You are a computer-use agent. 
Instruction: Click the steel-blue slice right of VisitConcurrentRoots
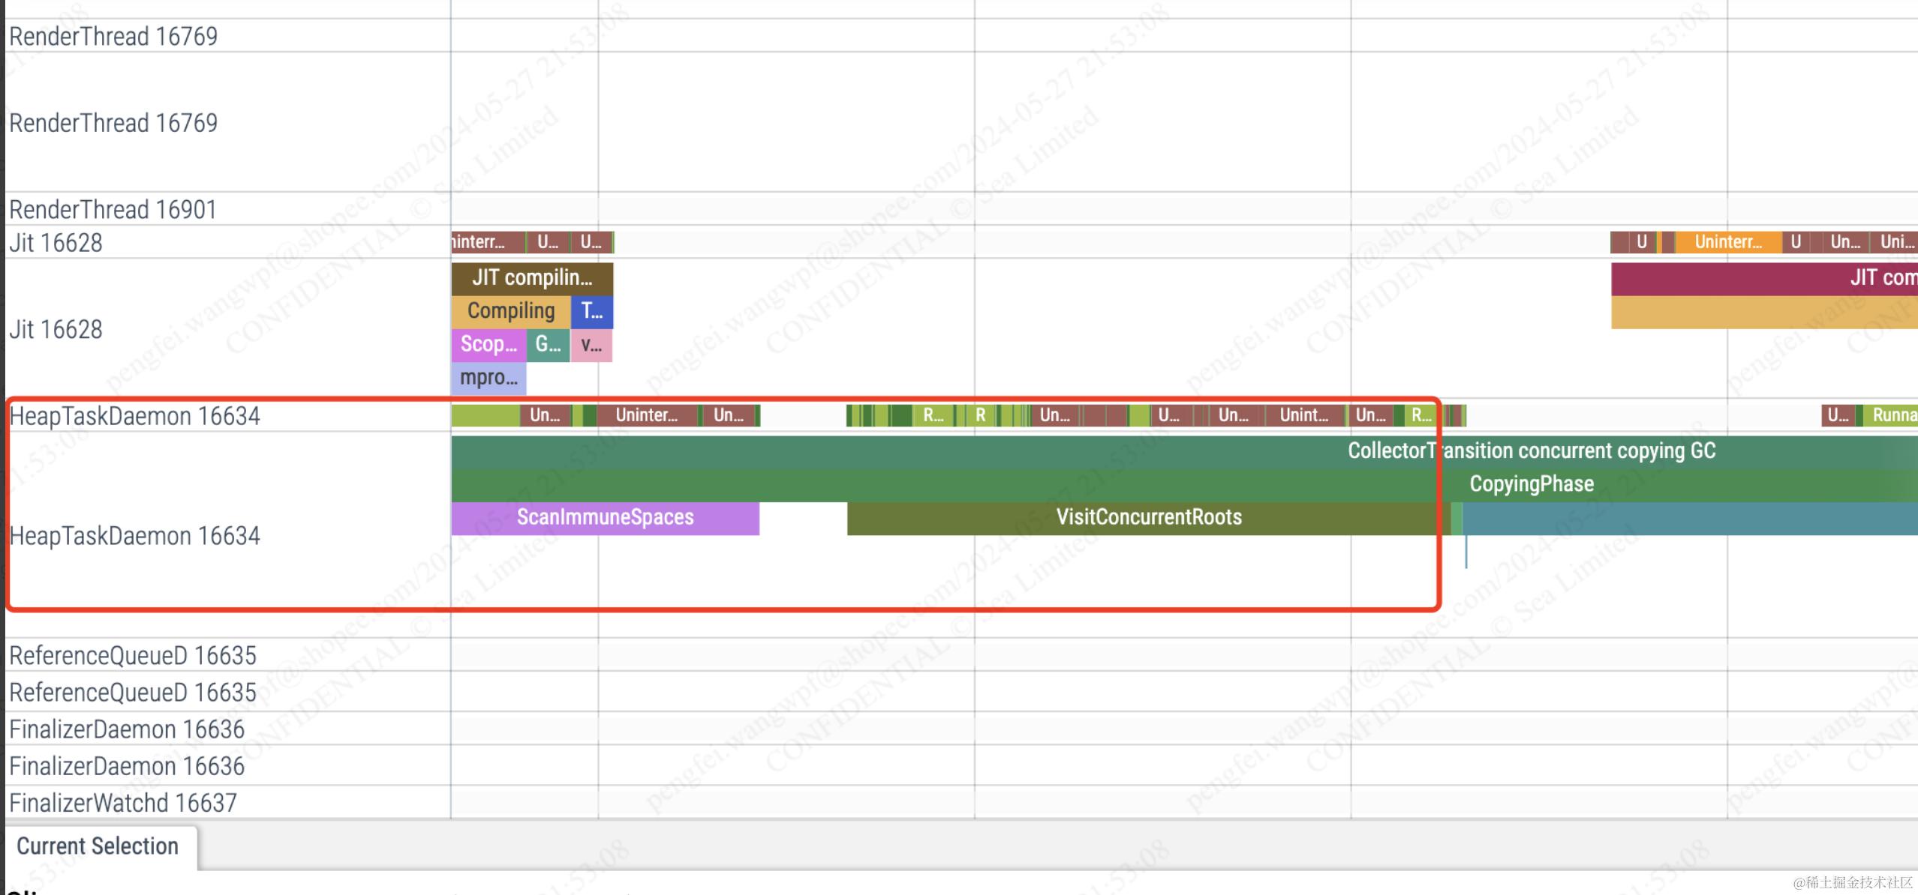tap(1688, 518)
